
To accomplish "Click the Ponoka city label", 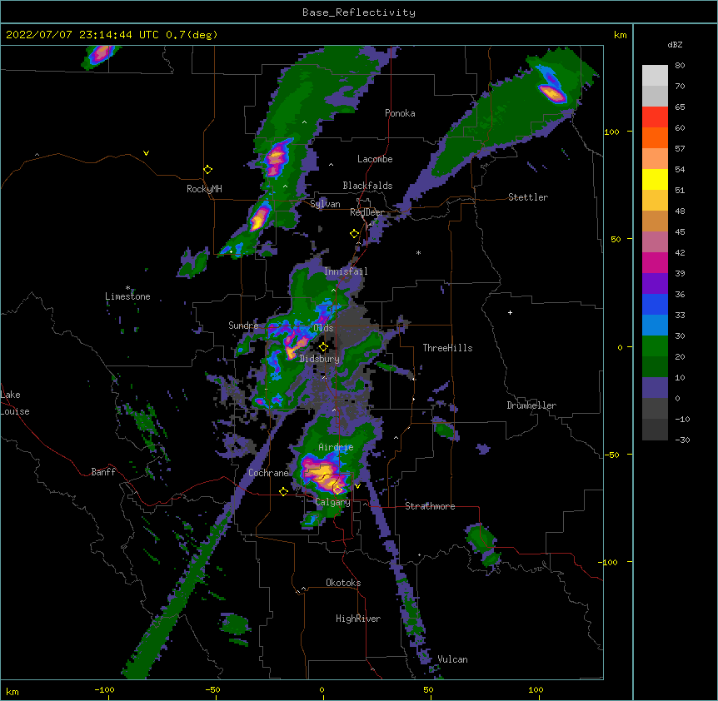I will 400,113.
